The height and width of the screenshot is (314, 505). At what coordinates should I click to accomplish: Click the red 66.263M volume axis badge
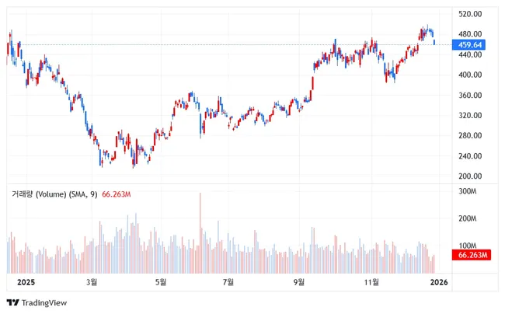pyautogui.click(x=472, y=254)
